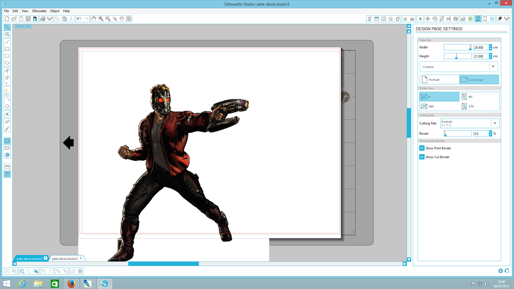The height and width of the screenshot is (289, 514).
Task: Collapse the side panel with double chevron
Action: point(409,26)
